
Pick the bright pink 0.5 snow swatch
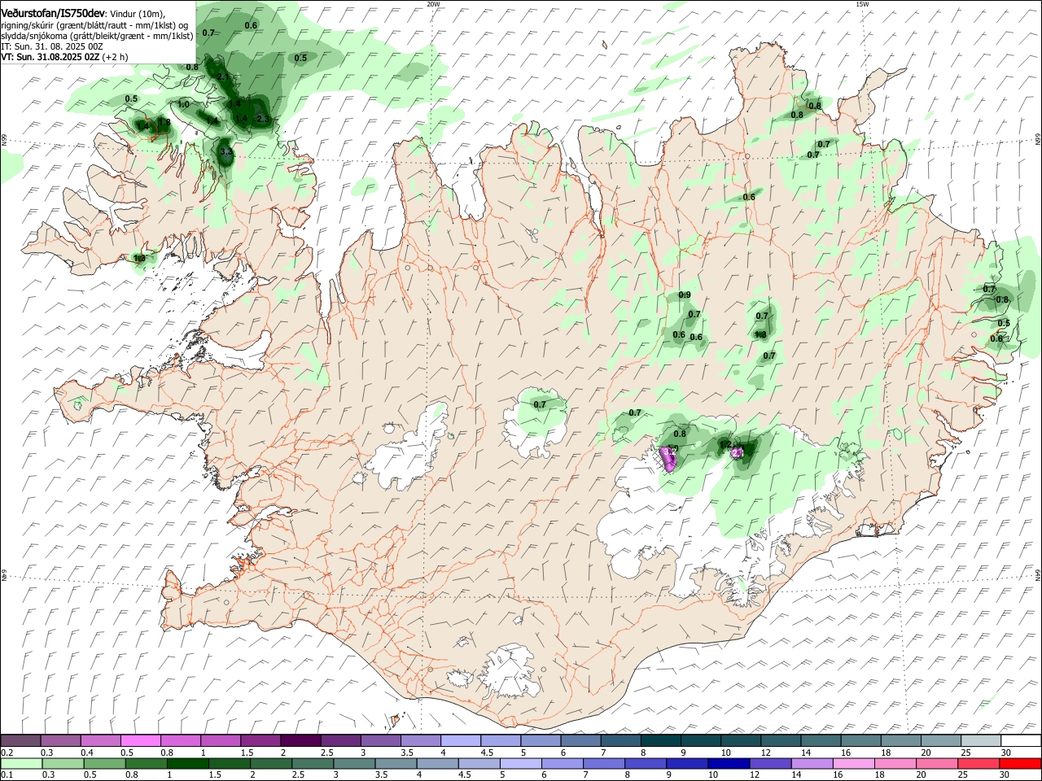tap(141, 741)
